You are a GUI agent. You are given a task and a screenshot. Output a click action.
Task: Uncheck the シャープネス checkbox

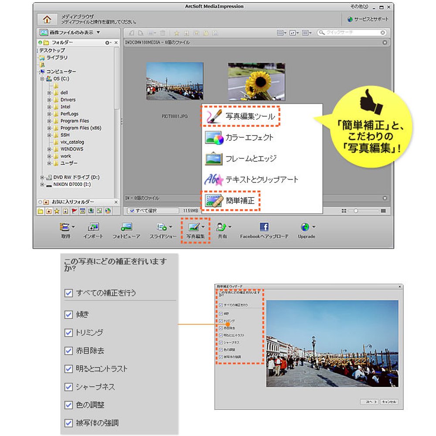(x=68, y=387)
